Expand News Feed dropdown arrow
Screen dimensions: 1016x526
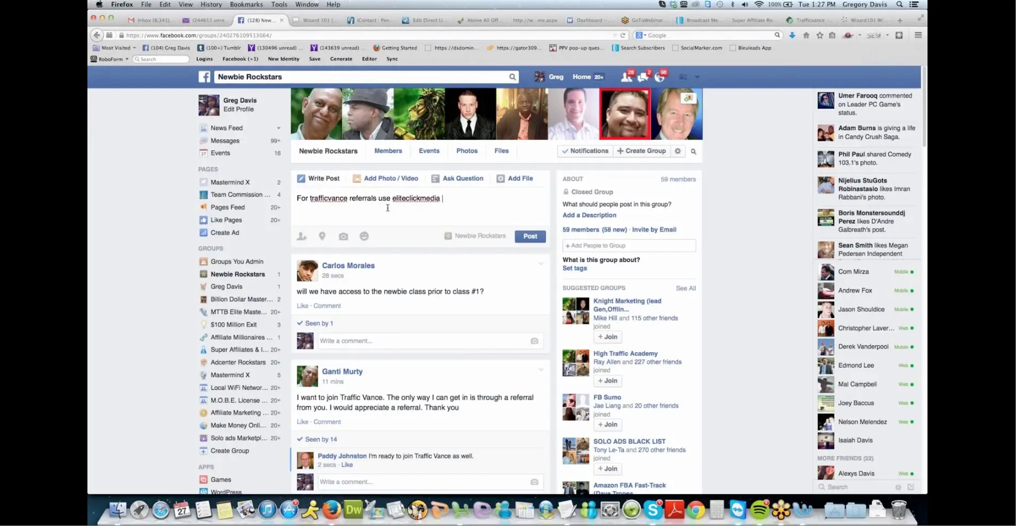pyautogui.click(x=278, y=128)
